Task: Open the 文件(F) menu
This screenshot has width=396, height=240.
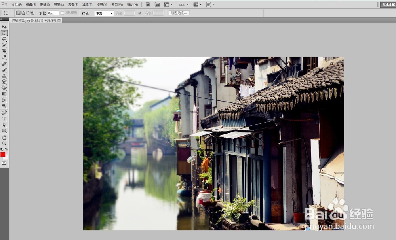Action: point(17,4)
